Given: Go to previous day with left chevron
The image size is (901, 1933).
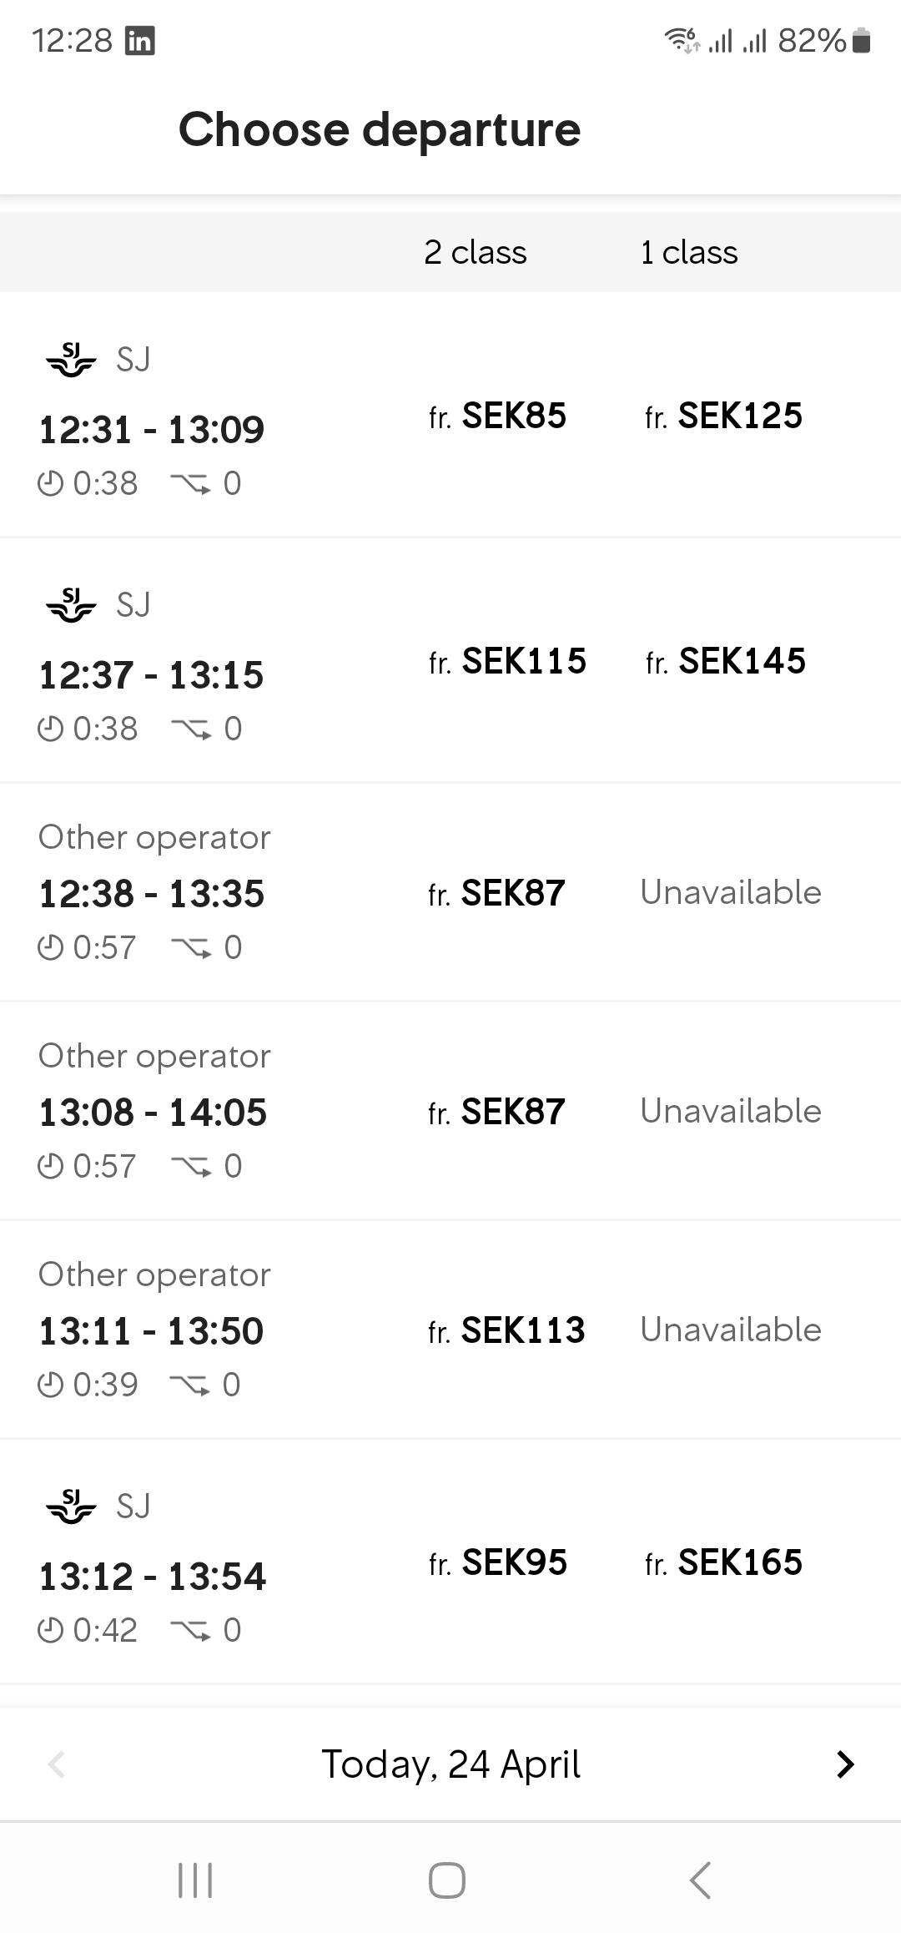Looking at the screenshot, I should coord(57,1764).
